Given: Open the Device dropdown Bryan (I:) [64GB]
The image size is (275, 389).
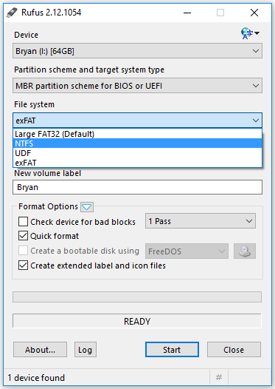Looking at the screenshot, I should click(137, 51).
